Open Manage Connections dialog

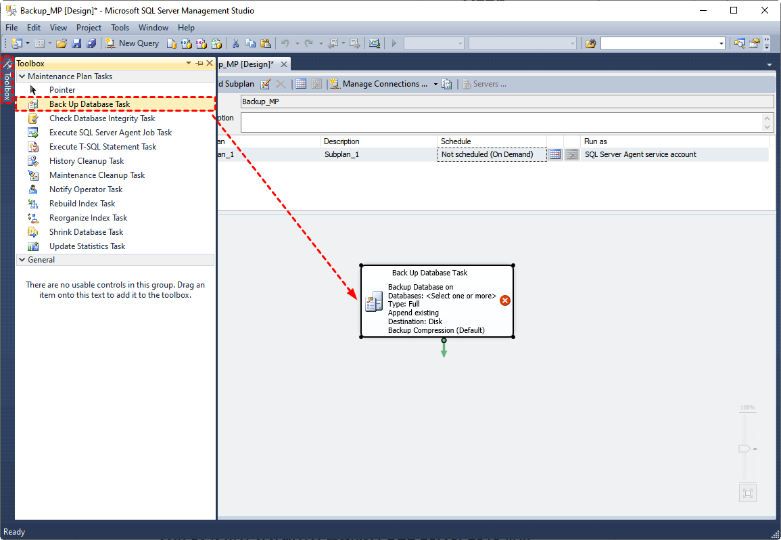pos(383,83)
